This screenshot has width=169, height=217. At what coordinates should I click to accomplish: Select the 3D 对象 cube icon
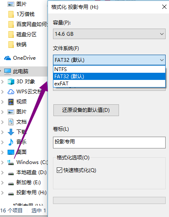[x=11, y=82]
